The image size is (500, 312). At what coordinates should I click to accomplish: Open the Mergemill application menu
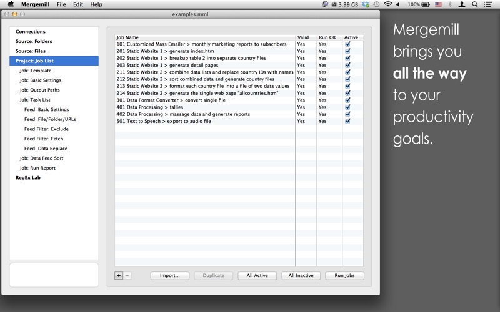(35, 4)
